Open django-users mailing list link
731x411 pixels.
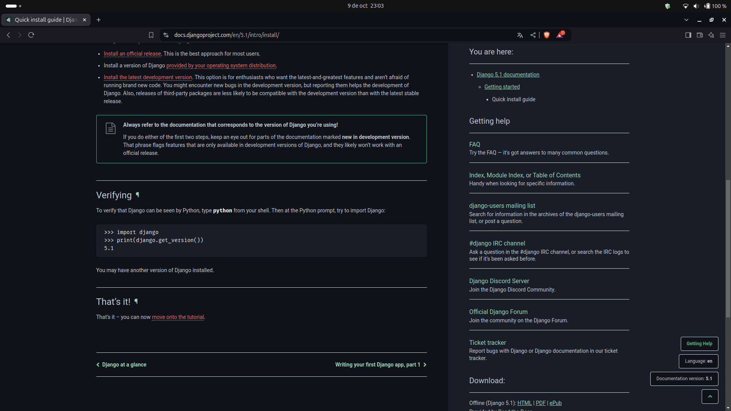(502, 205)
